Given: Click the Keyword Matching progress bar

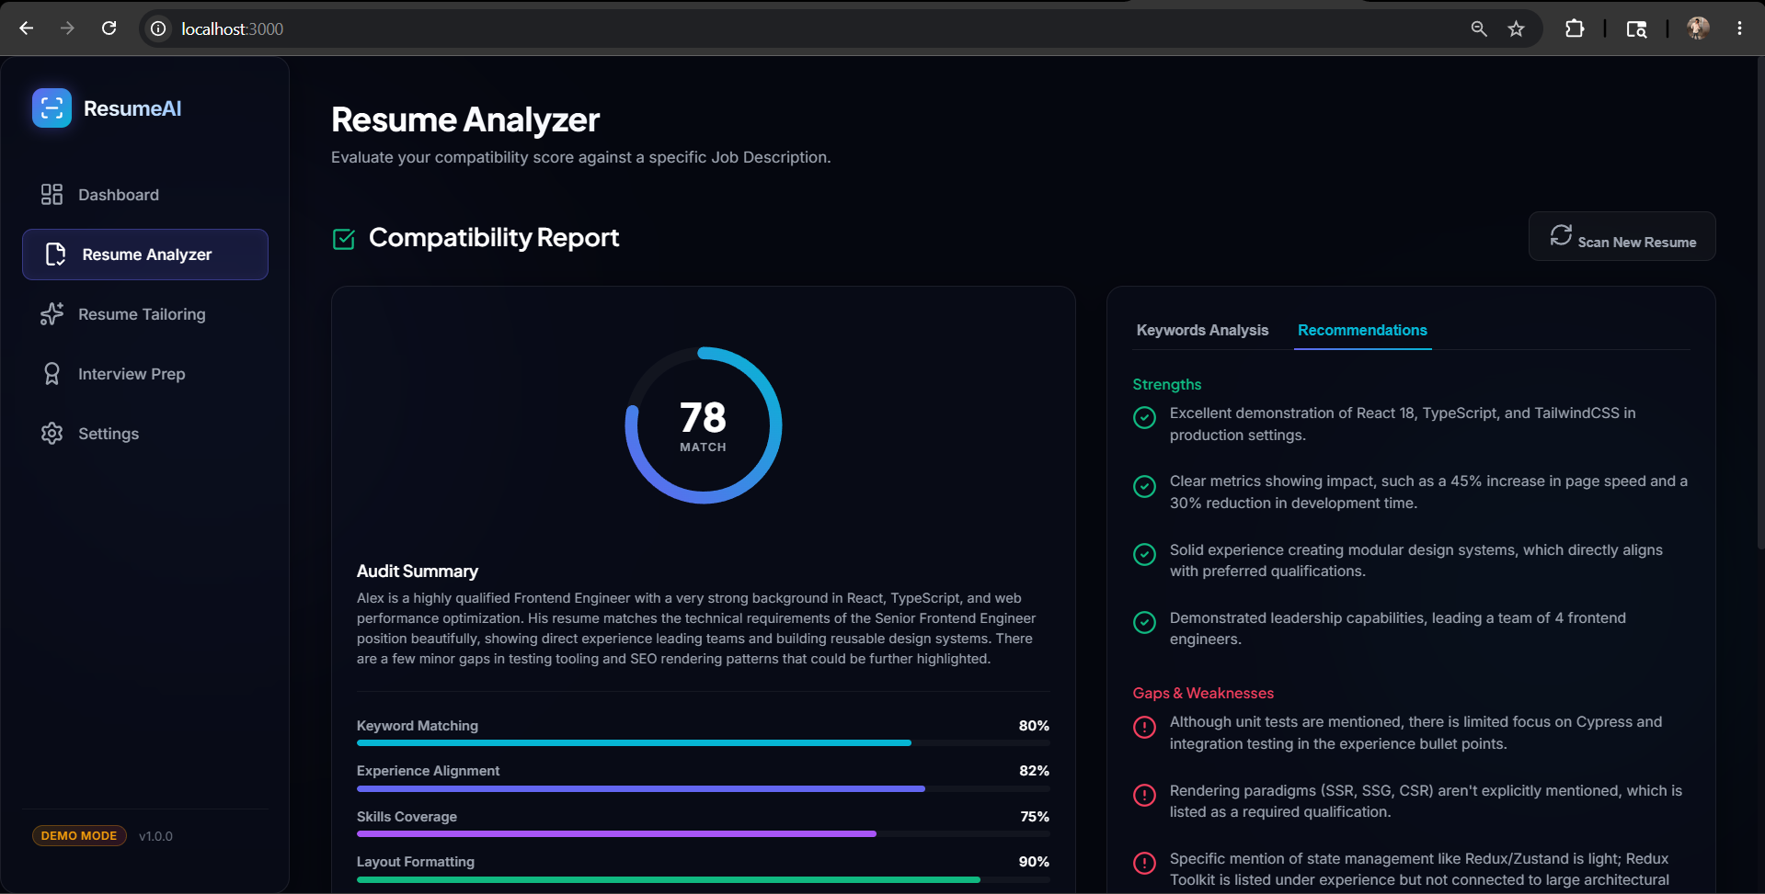Looking at the screenshot, I should click(703, 742).
